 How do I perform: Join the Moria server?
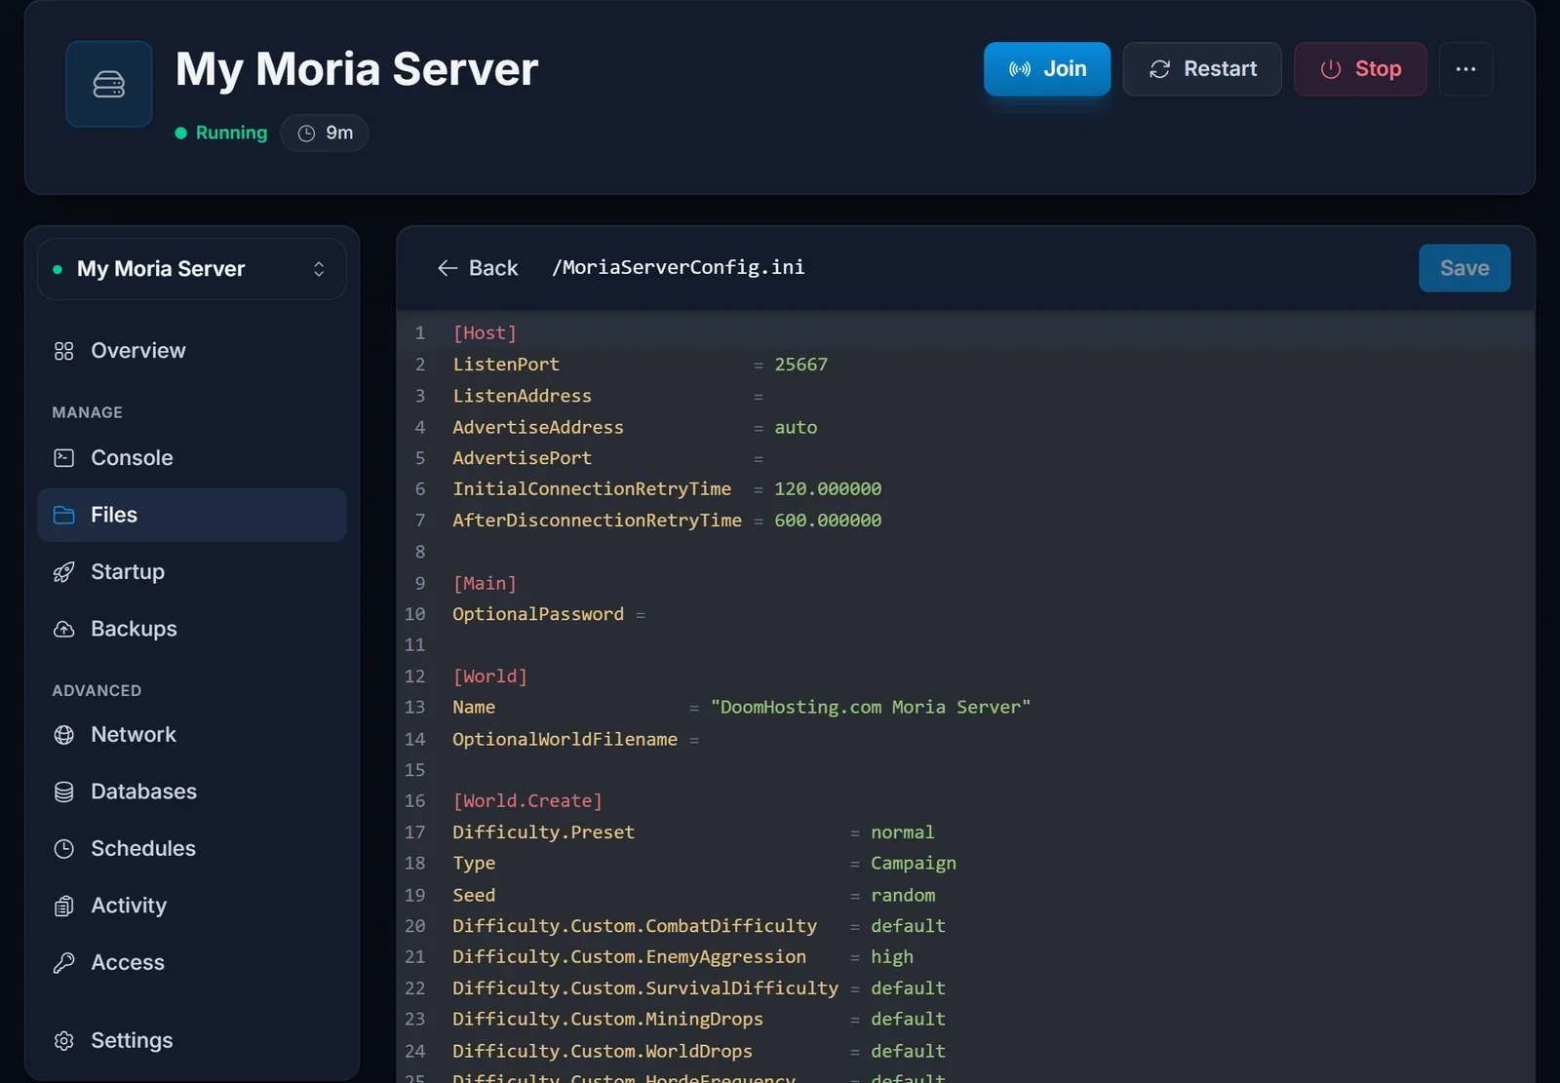(x=1046, y=69)
